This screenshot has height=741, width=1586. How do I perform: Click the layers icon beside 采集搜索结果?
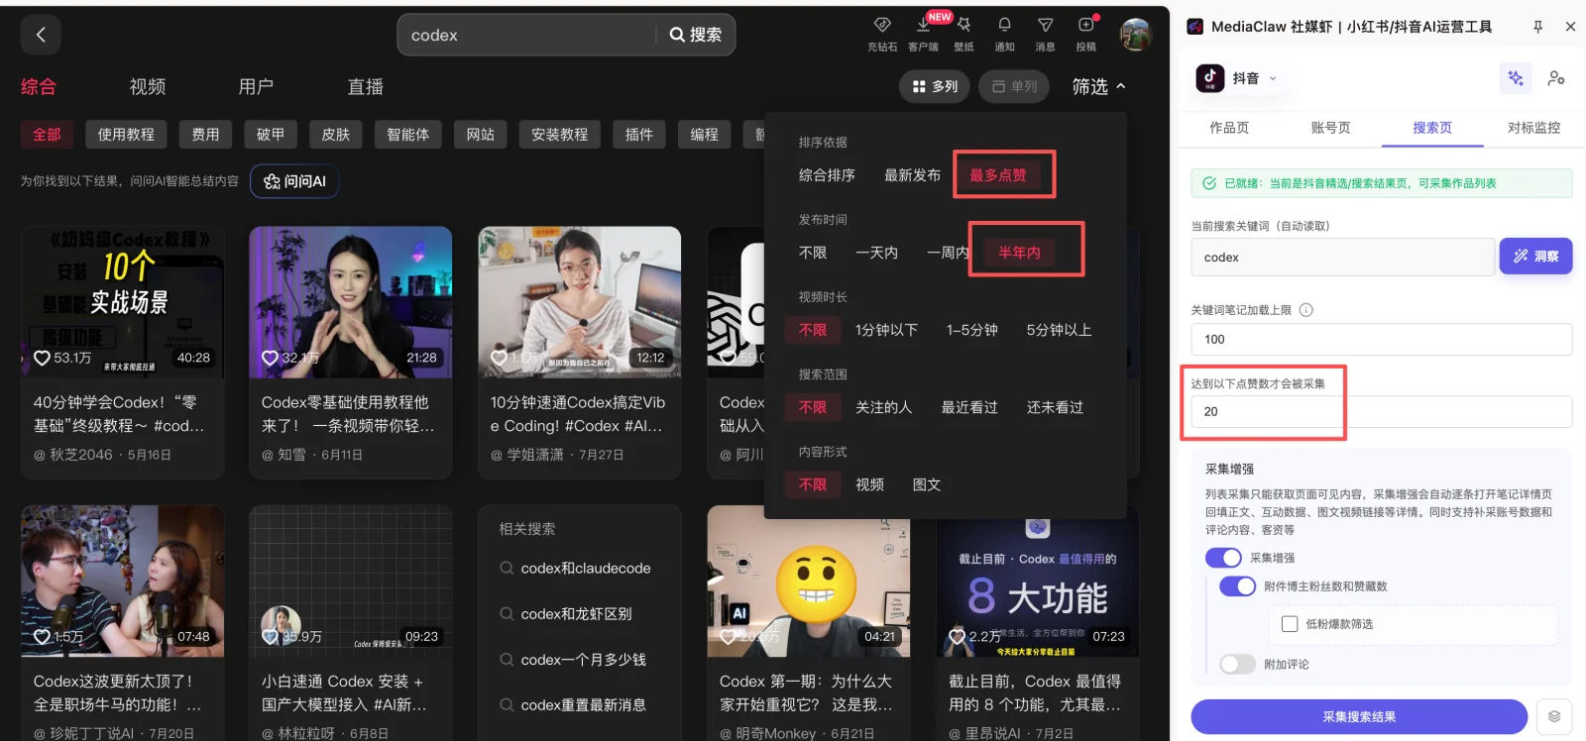click(1554, 716)
